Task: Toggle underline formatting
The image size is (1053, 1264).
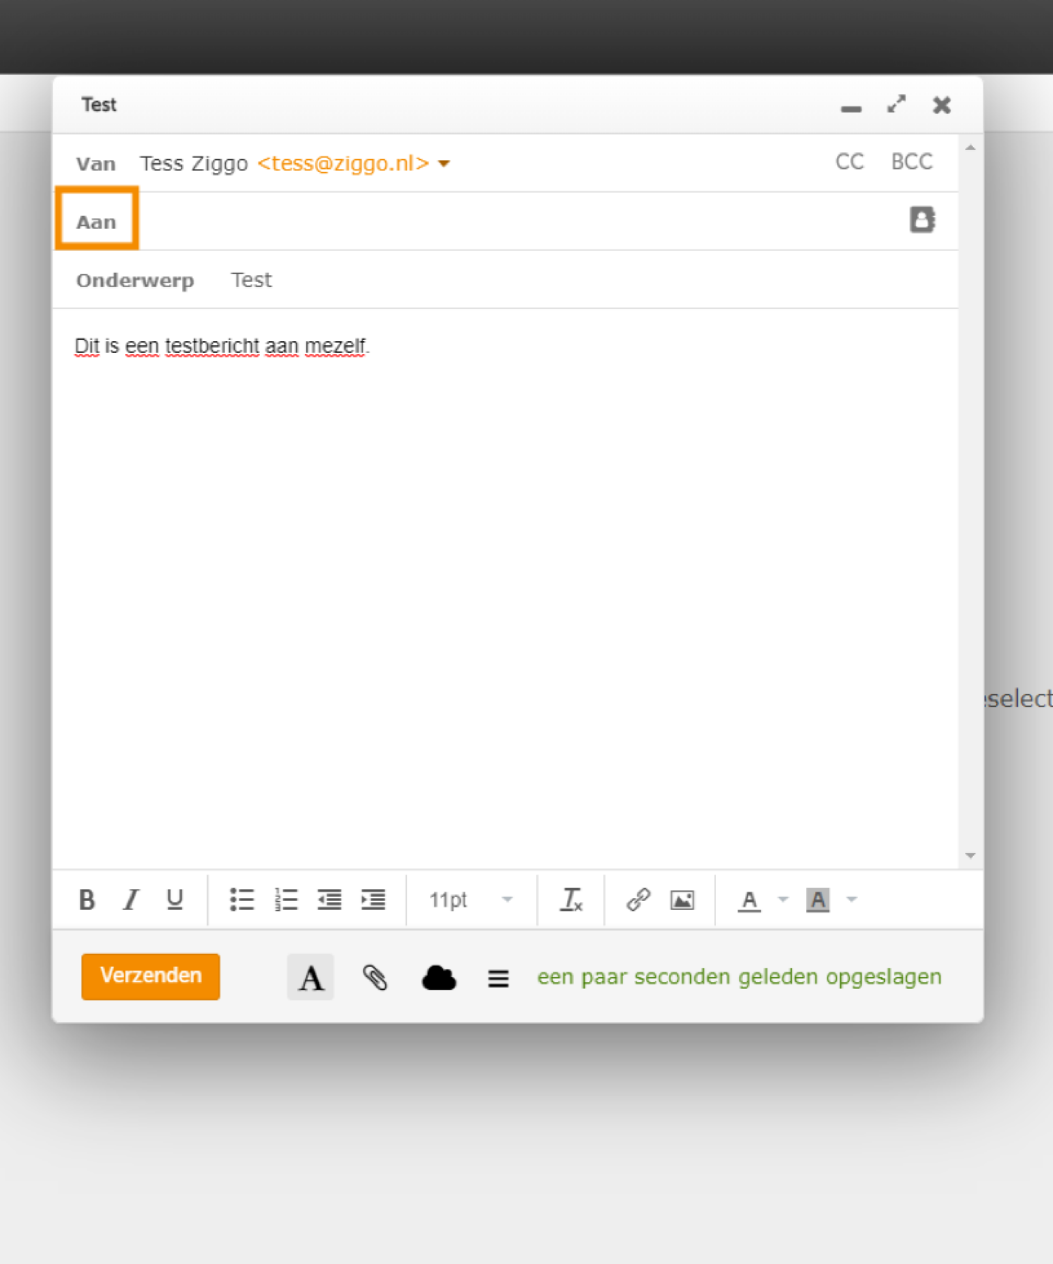Action: (174, 899)
